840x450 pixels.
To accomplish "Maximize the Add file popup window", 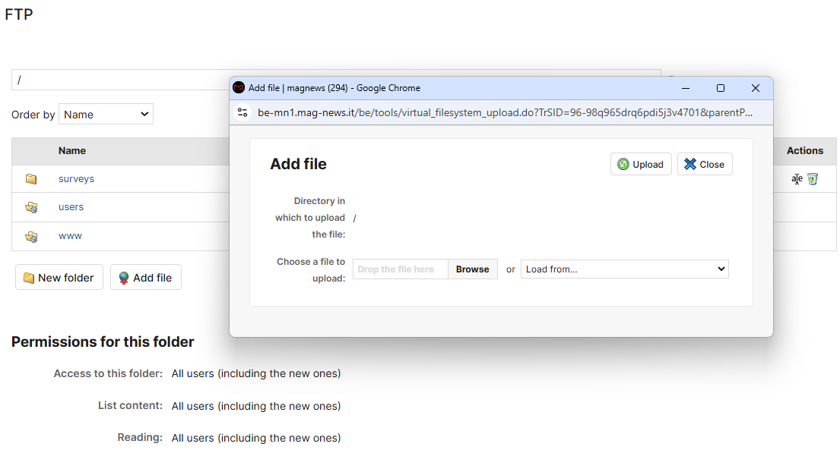I will 721,88.
